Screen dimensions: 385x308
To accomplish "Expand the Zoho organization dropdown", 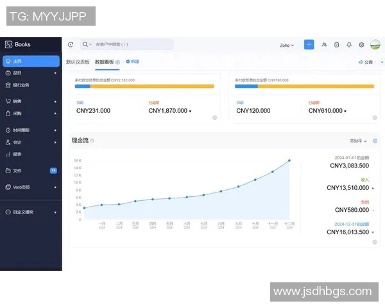I will point(287,46).
